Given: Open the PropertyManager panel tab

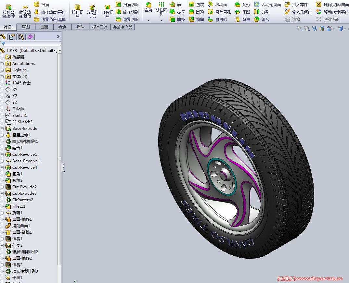Looking at the screenshot, I should [12, 36].
